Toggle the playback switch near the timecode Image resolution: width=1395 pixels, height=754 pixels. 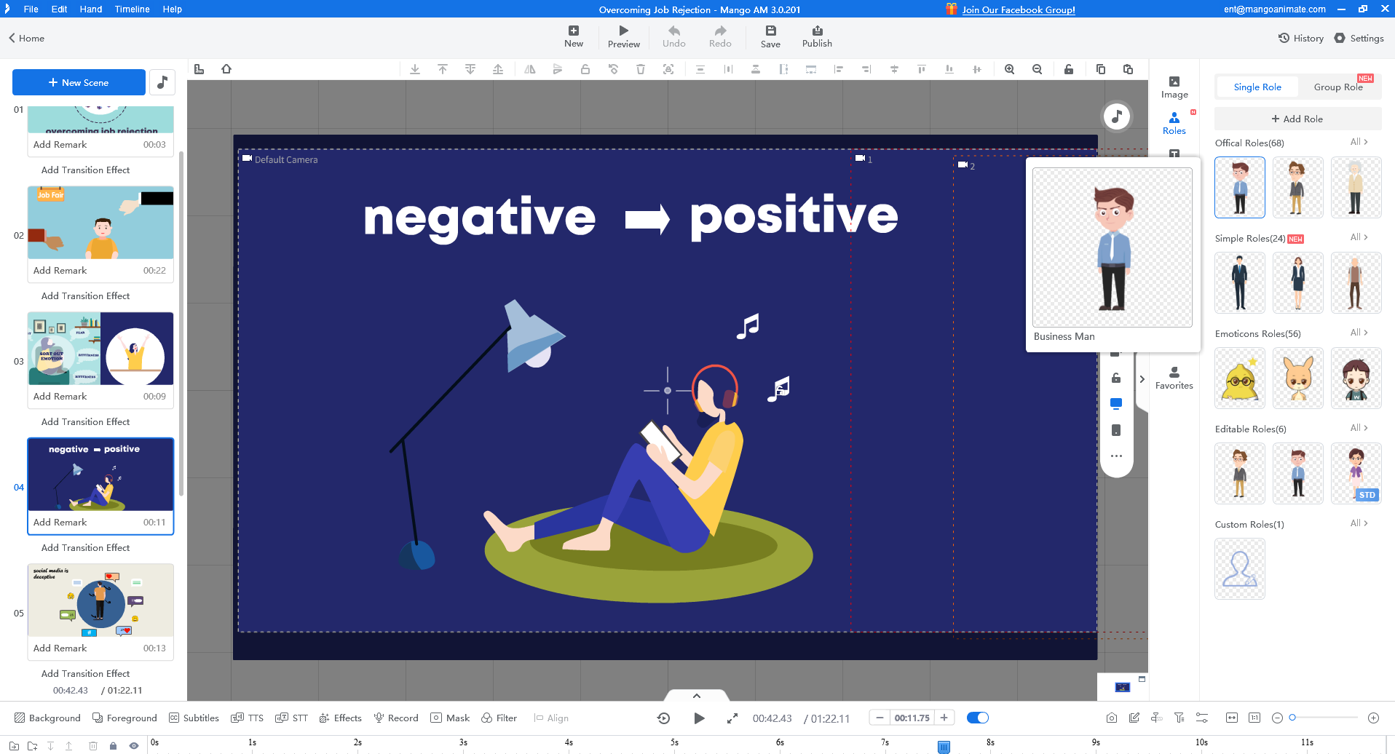978,718
